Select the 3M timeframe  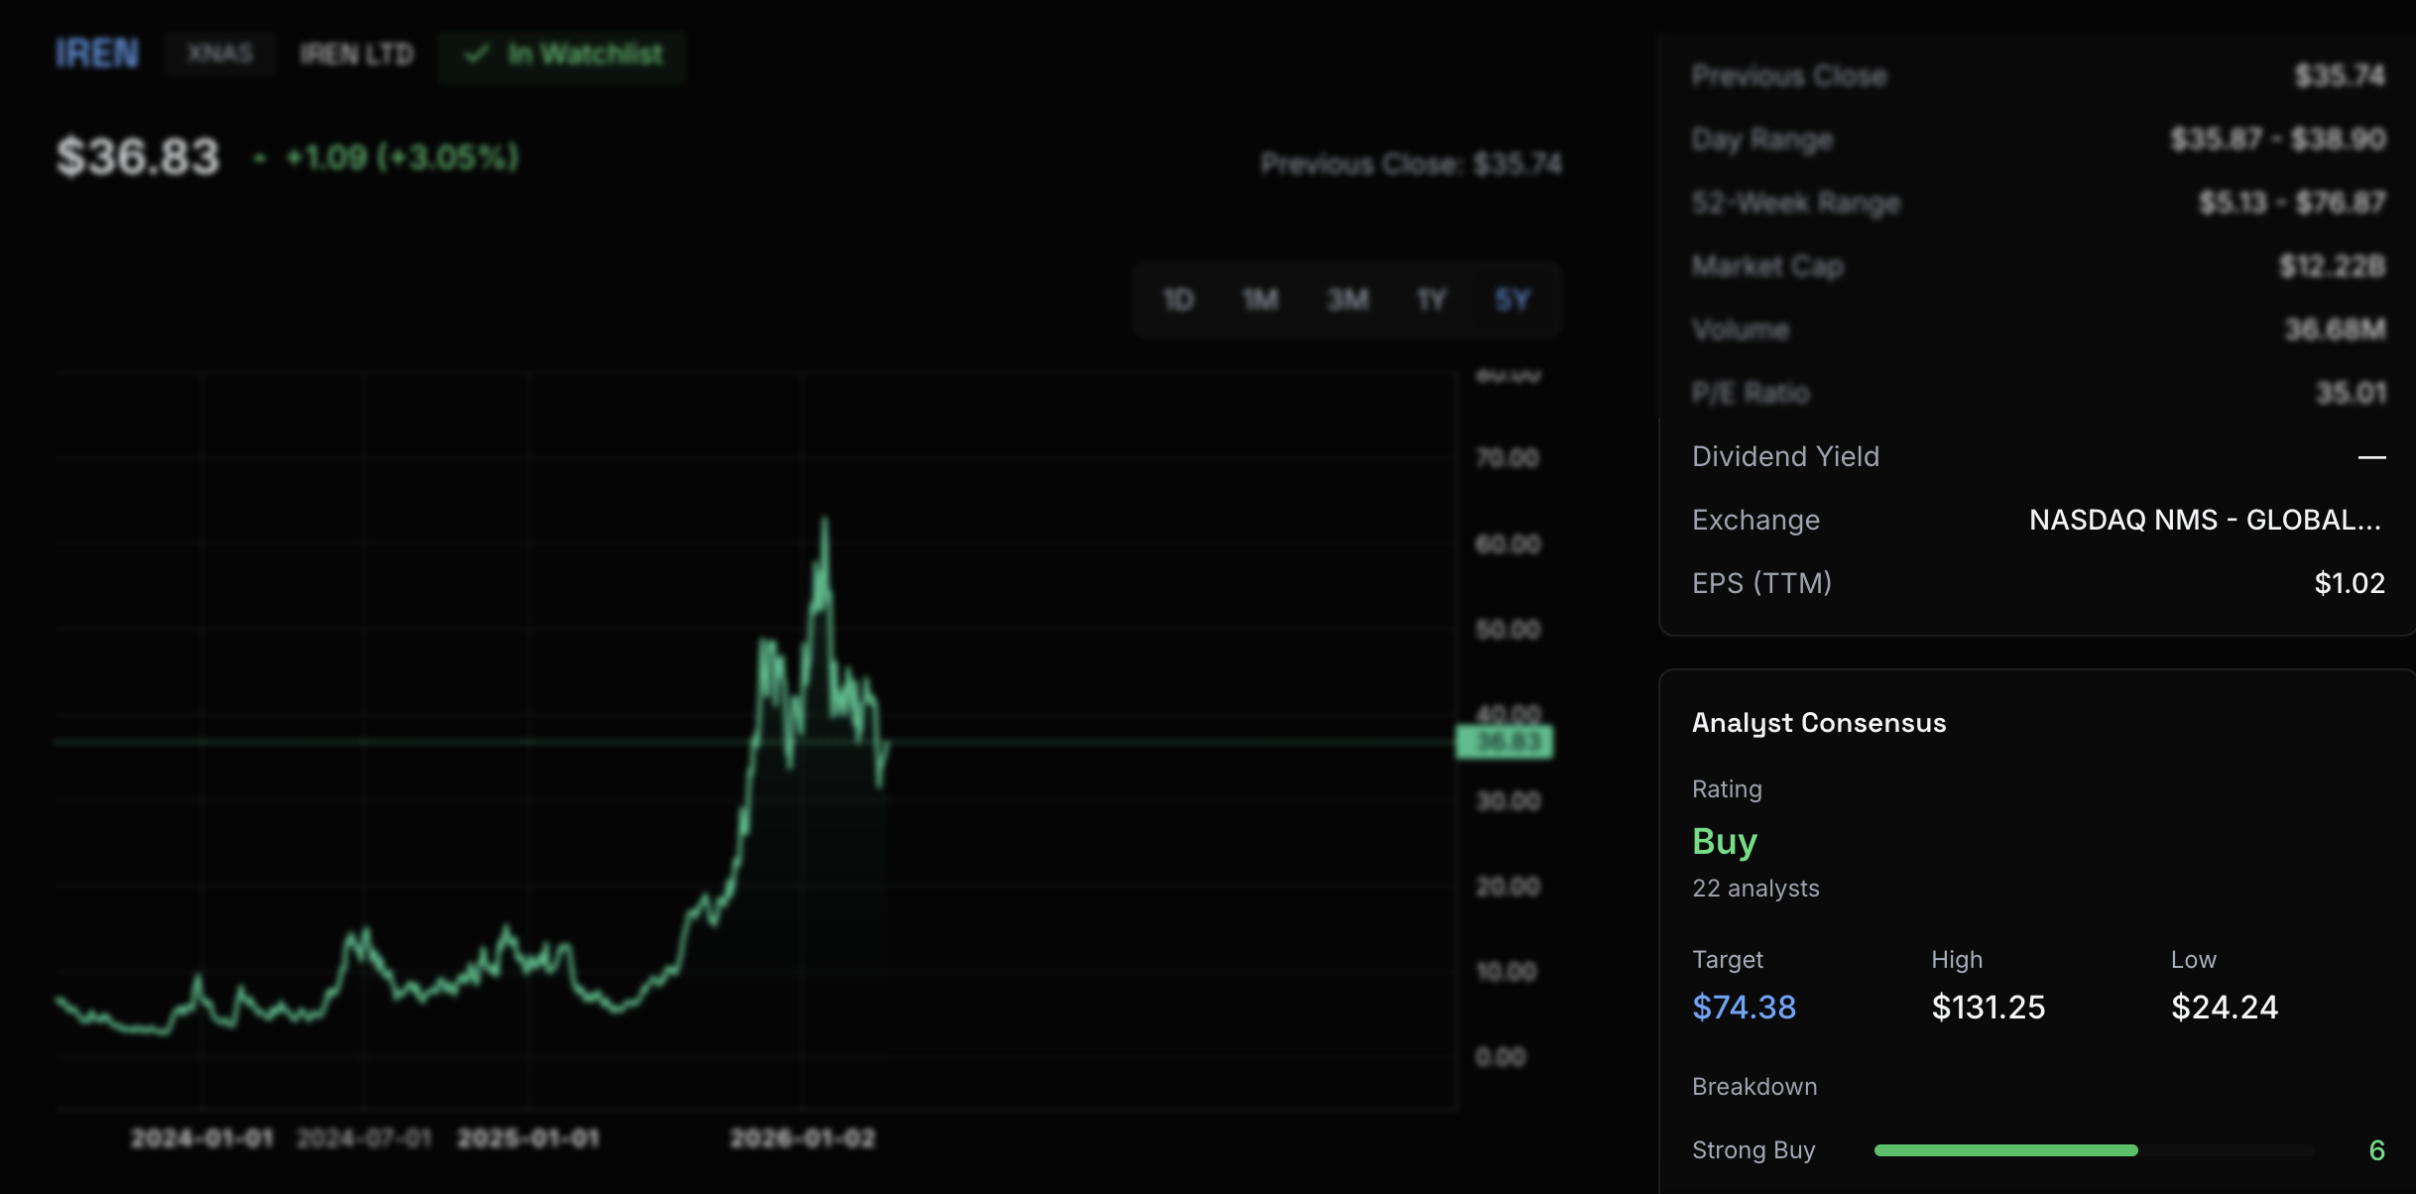[1346, 299]
